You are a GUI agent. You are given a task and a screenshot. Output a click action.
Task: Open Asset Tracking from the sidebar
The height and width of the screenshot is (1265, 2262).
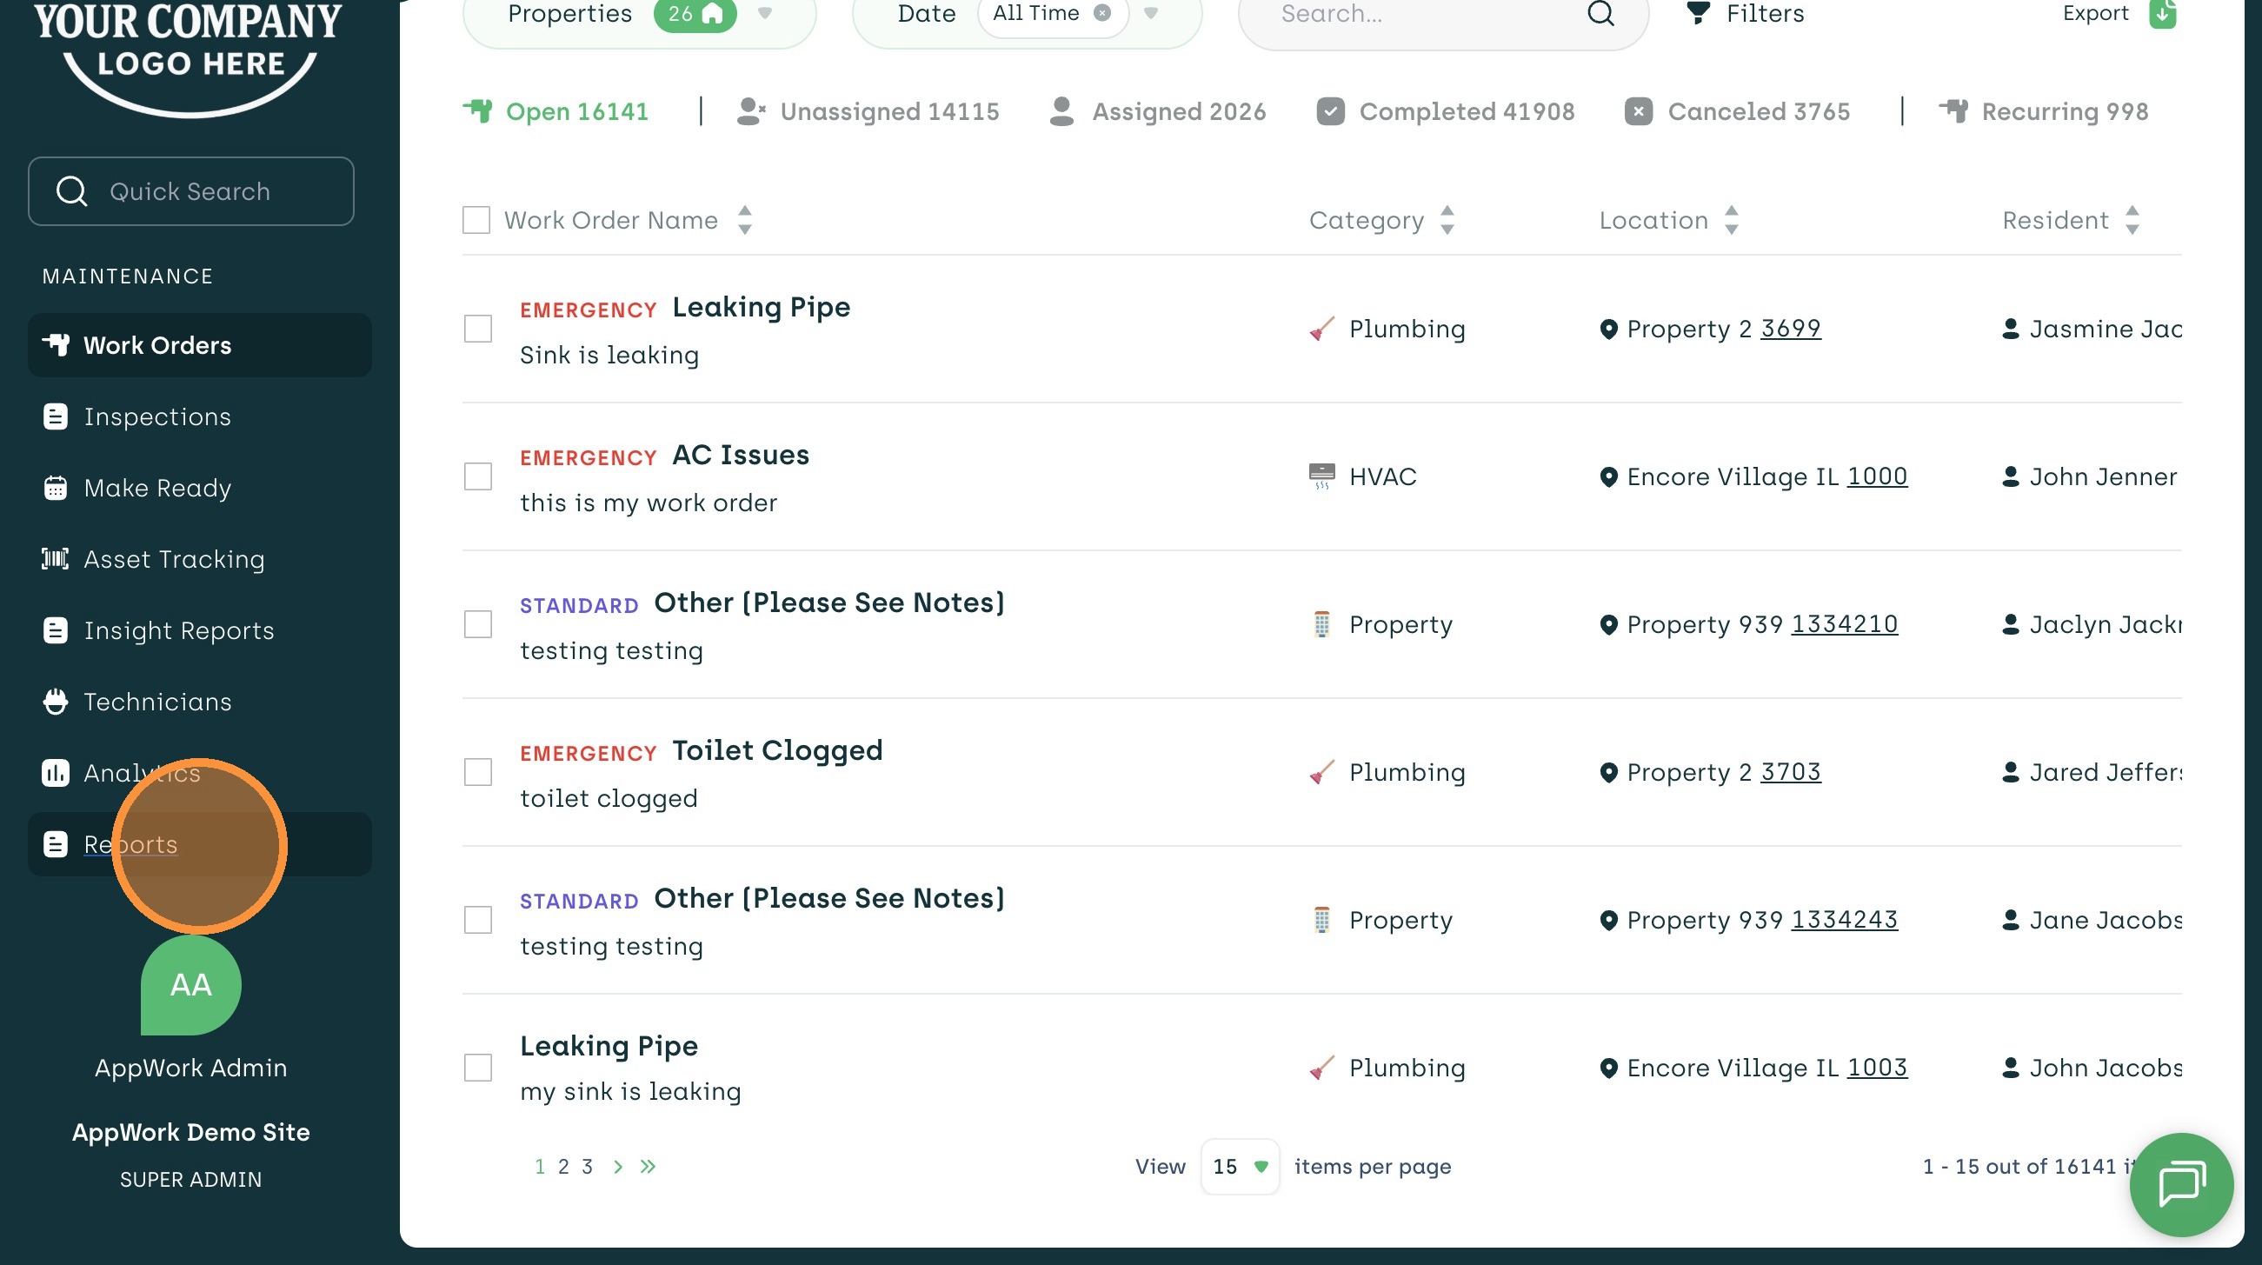click(x=174, y=559)
